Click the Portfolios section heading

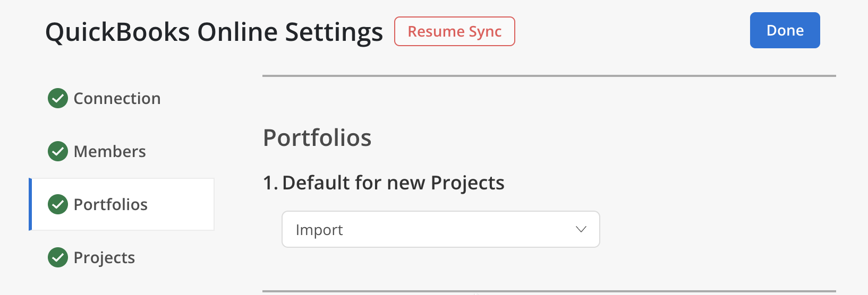click(317, 138)
